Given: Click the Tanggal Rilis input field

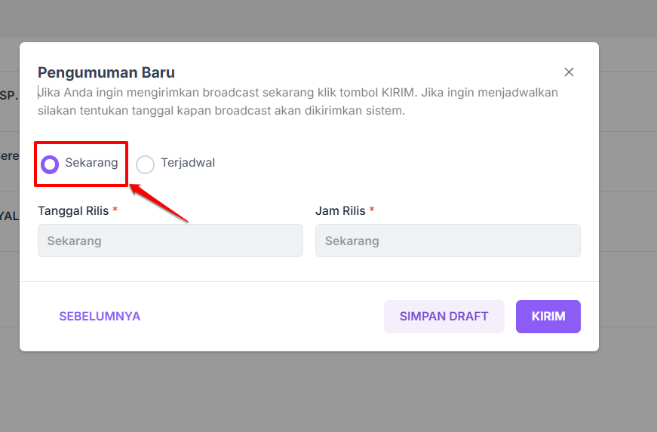Looking at the screenshot, I should 170,241.
